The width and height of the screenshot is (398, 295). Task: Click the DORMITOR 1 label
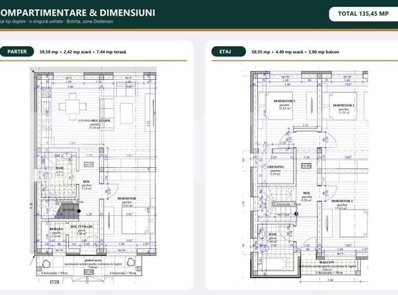[x=342, y=201]
